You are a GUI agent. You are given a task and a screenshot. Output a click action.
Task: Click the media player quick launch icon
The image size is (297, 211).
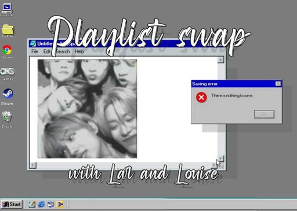(60, 204)
